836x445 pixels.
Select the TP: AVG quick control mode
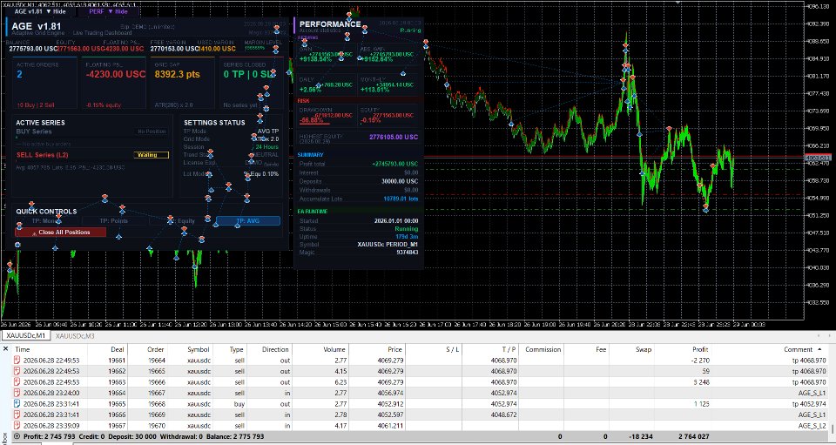(248, 220)
